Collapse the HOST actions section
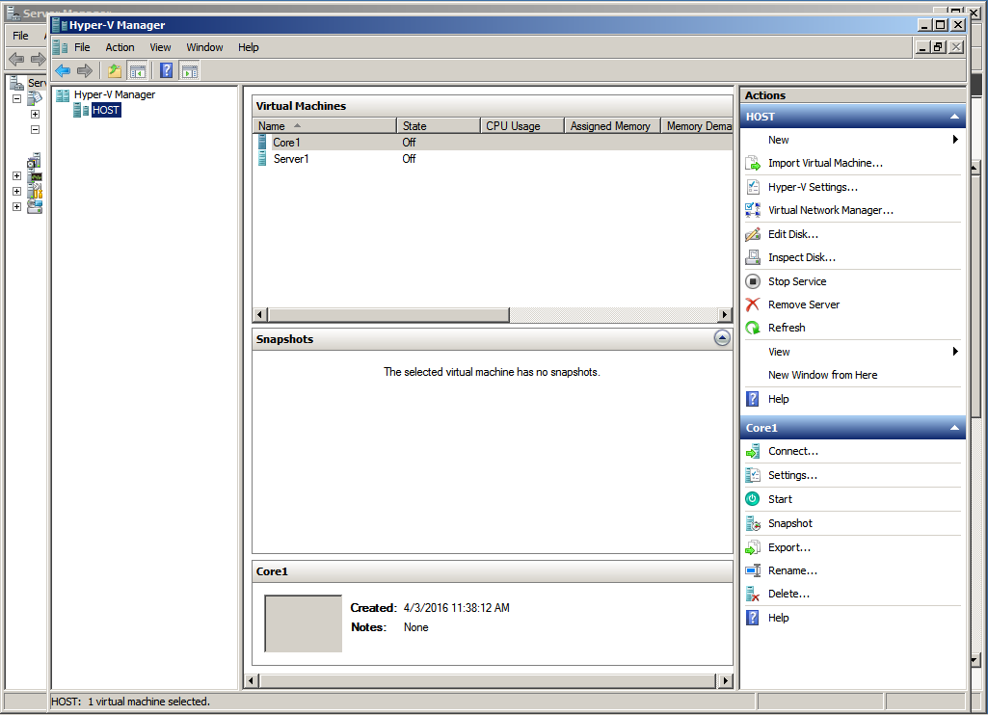988x715 pixels. (x=954, y=117)
